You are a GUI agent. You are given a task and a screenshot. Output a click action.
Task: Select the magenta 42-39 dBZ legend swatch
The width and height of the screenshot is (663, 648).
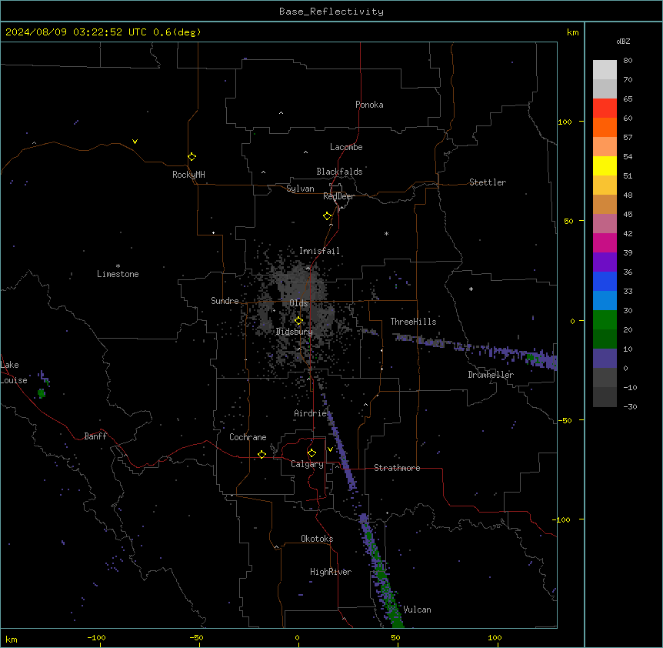[605, 242]
